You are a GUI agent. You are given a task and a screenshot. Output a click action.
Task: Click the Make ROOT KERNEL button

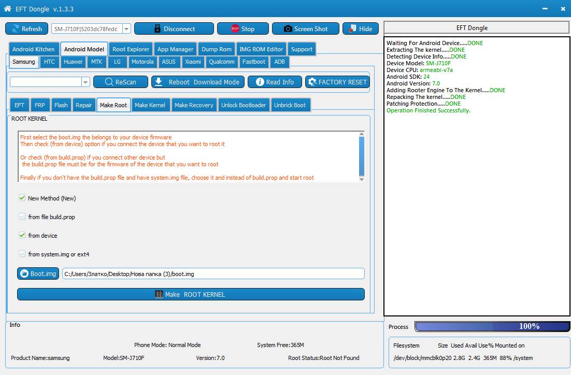tap(191, 294)
